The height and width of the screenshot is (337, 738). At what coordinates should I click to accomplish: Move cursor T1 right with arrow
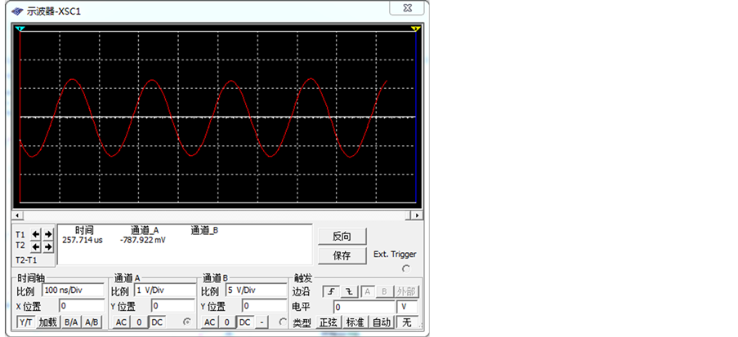(47, 234)
